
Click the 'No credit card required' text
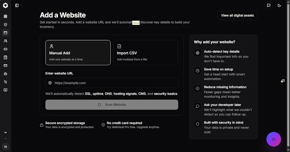click(x=124, y=123)
